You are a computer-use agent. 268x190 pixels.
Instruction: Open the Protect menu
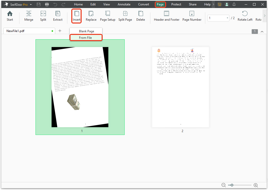(x=176, y=4)
